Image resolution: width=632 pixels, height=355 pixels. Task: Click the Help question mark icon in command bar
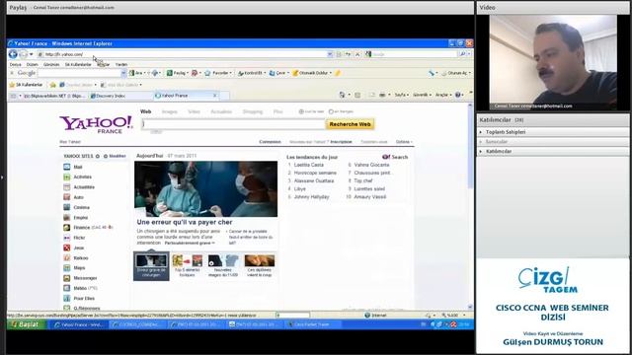pyautogui.click(x=458, y=95)
